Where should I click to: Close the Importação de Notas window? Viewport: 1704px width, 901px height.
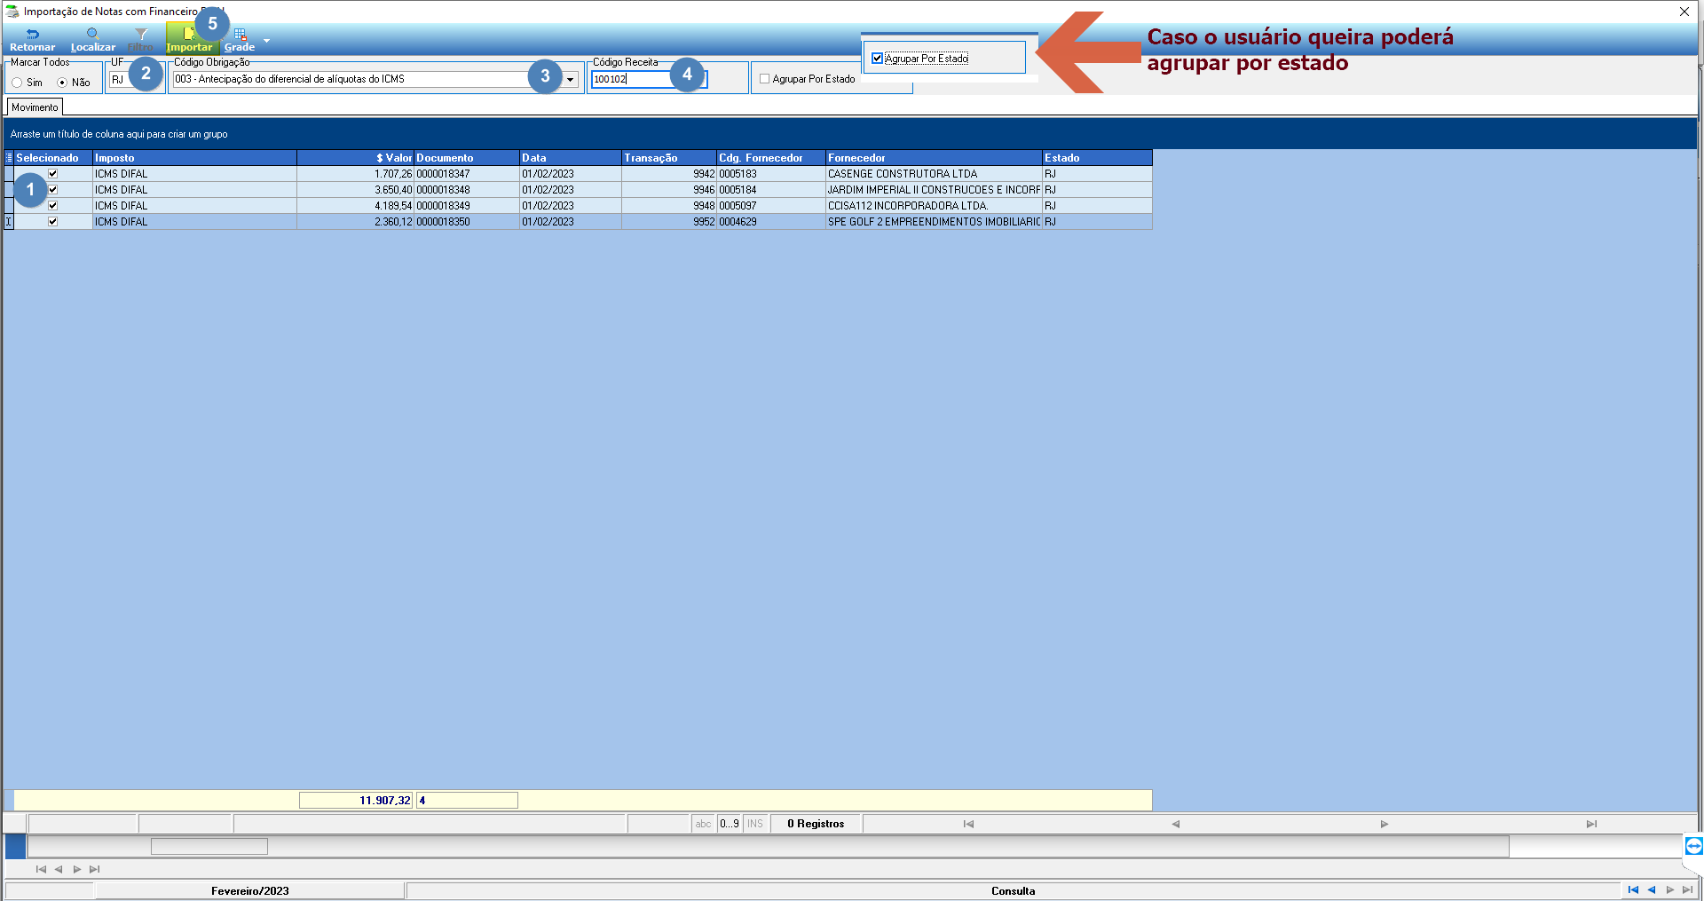pyautogui.click(x=1684, y=12)
